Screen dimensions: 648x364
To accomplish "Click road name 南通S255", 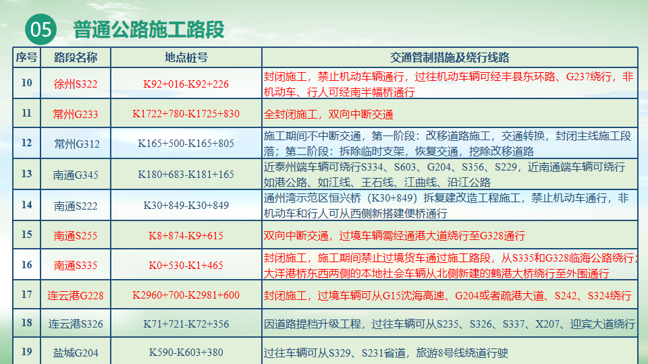I will click(x=76, y=236).
